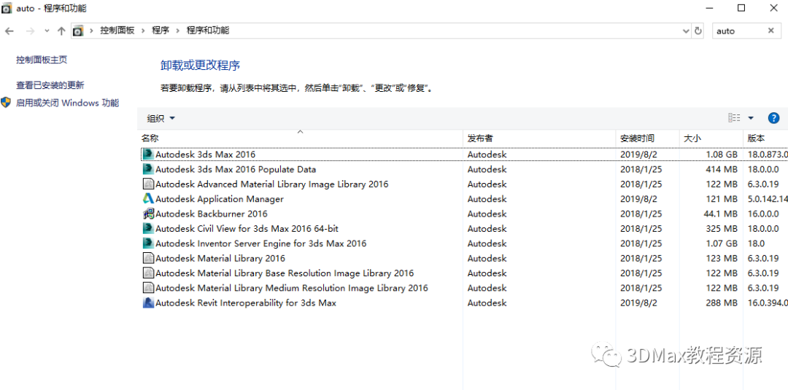The image size is (788, 390).
Task: Open recent locations dropdown near navigation arrows
Action: coord(47,31)
